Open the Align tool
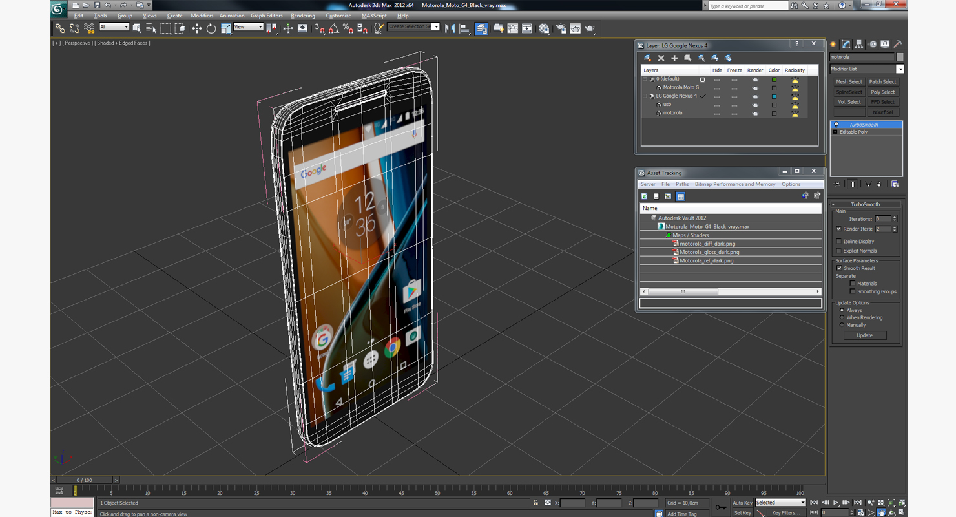 pos(464,28)
